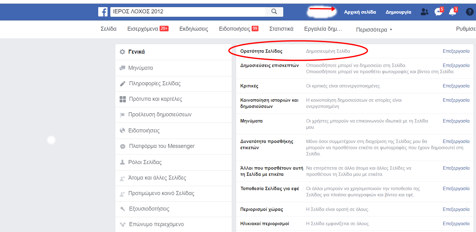The image size is (476, 232).
Task: Select Άτομα και άλλες Σελίδες in sidebar
Action: point(174,178)
